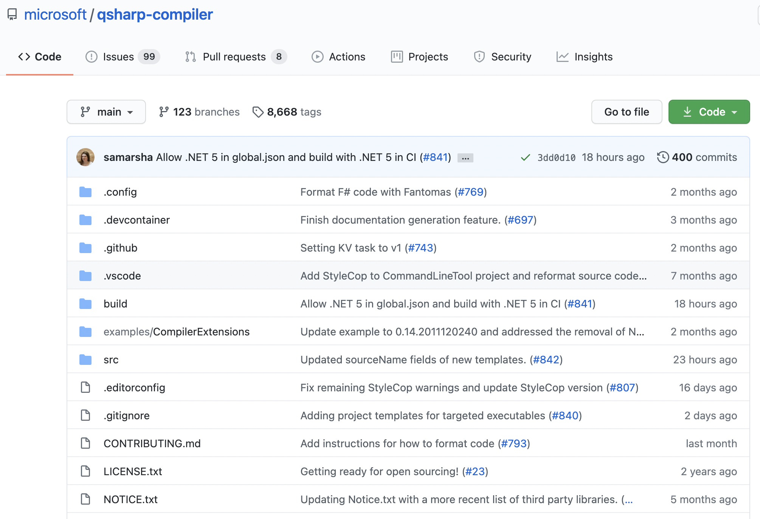Click the commit history clock icon
The image size is (760, 519).
coord(662,157)
